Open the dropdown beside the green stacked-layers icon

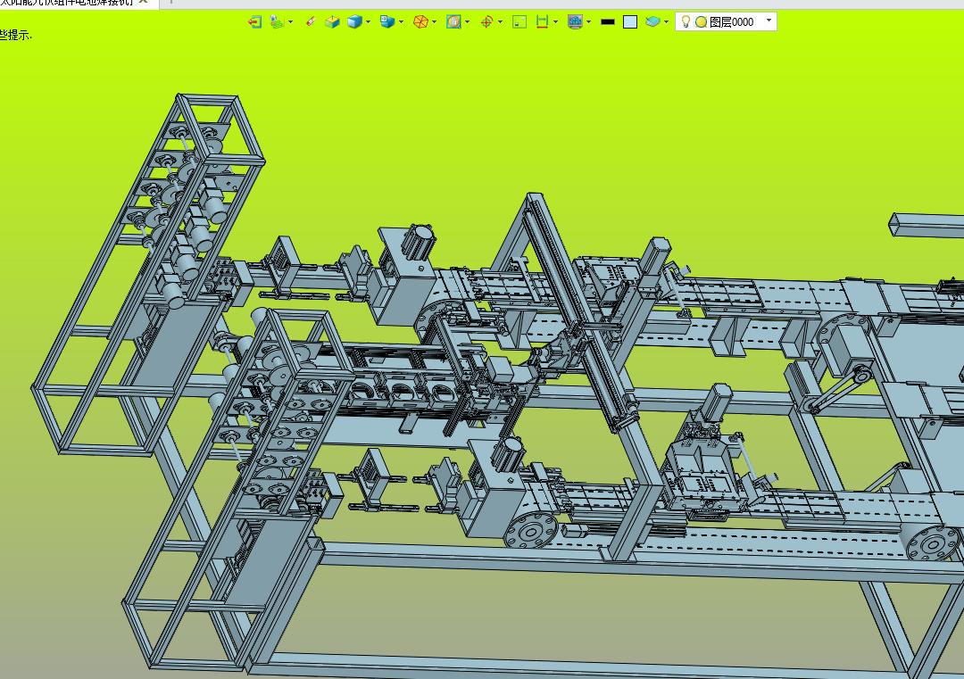(290, 22)
